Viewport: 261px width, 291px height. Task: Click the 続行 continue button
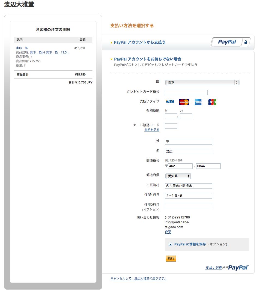(x=171, y=258)
